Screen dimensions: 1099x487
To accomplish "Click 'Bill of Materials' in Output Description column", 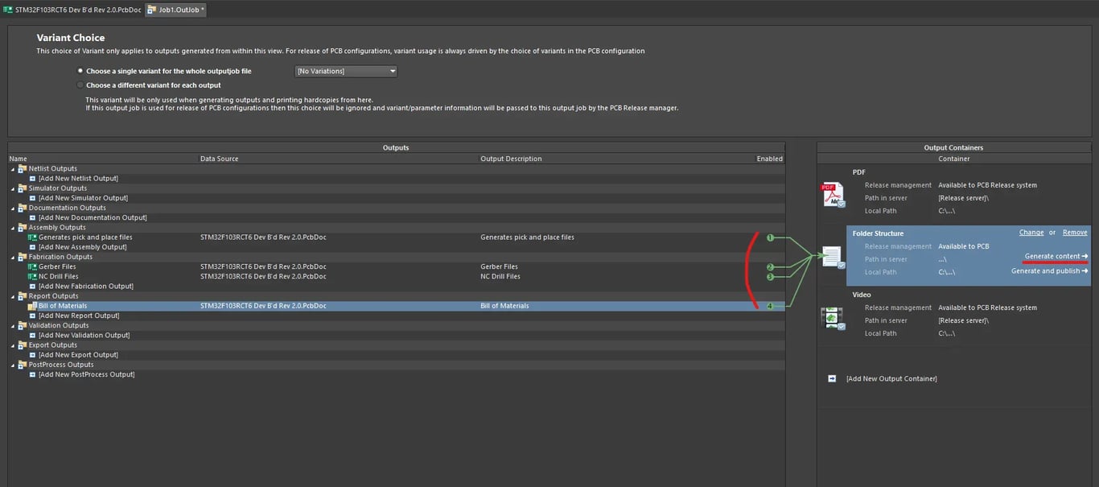I will [x=504, y=306].
